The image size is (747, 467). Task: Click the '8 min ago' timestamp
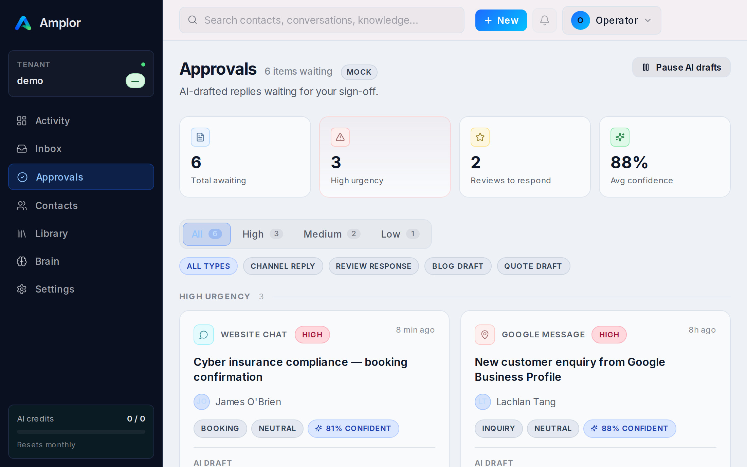click(415, 330)
